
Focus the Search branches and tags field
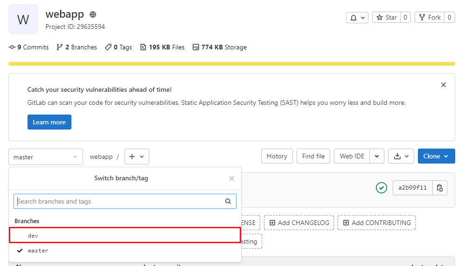pyautogui.click(x=125, y=201)
